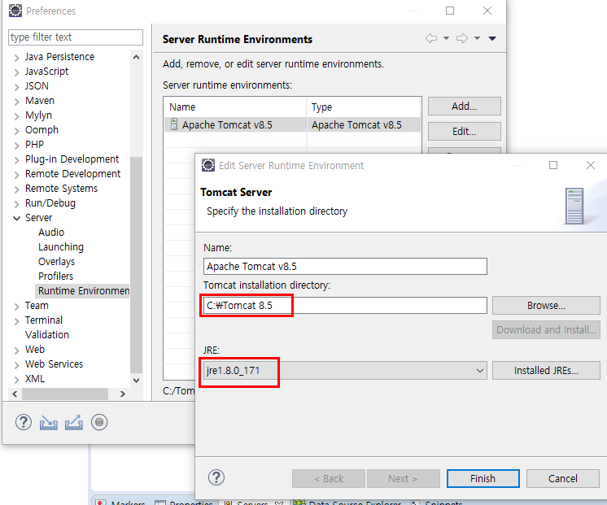
Task: Click the tree horizontal scroll right arrow
Action: 123,394
